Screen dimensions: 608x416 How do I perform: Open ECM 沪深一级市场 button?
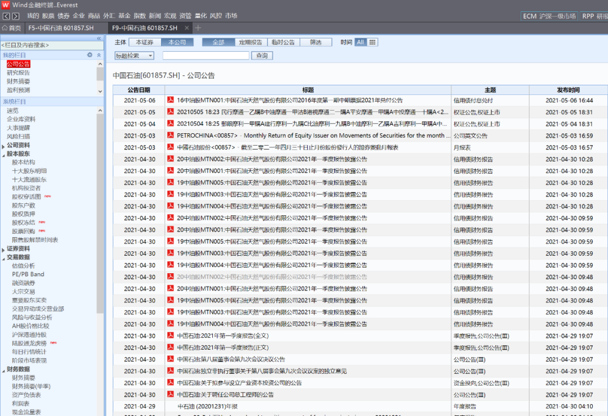pyautogui.click(x=549, y=16)
